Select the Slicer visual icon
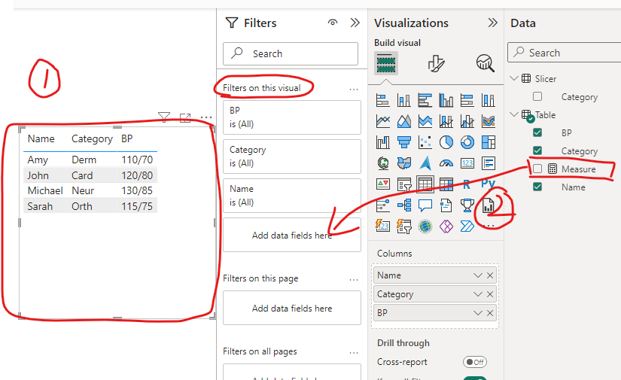Viewport: 621px width, 380px height. 403,184
